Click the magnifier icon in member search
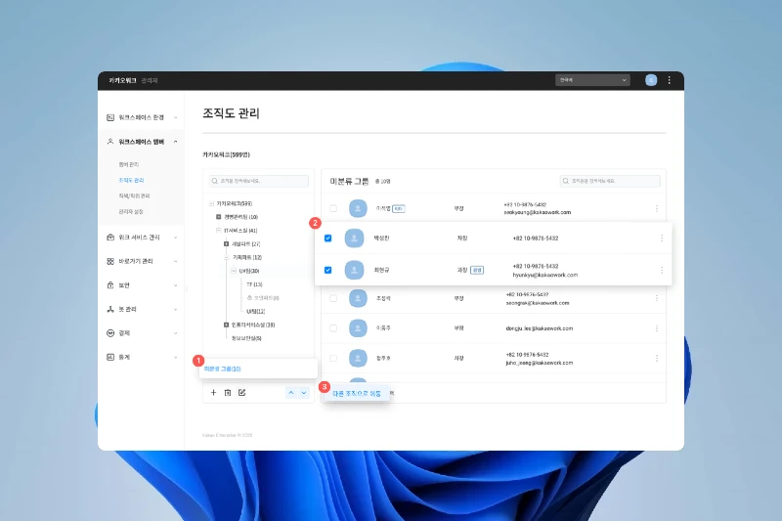The width and height of the screenshot is (782, 521). (566, 181)
